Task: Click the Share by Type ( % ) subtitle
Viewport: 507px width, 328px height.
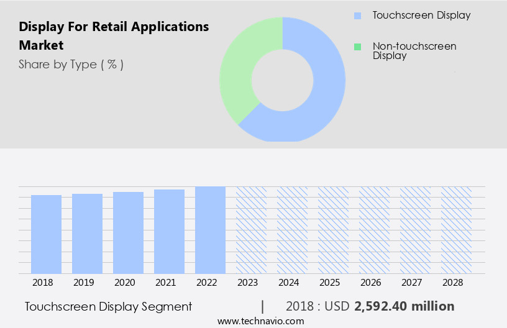Action: [71, 65]
